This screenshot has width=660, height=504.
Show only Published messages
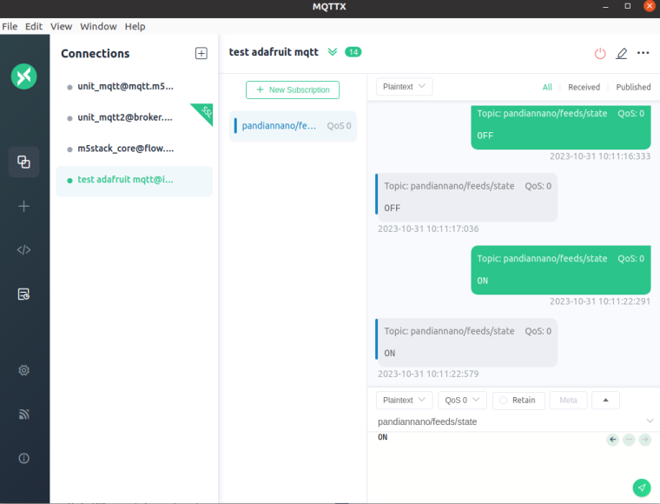click(x=633, y=87)
